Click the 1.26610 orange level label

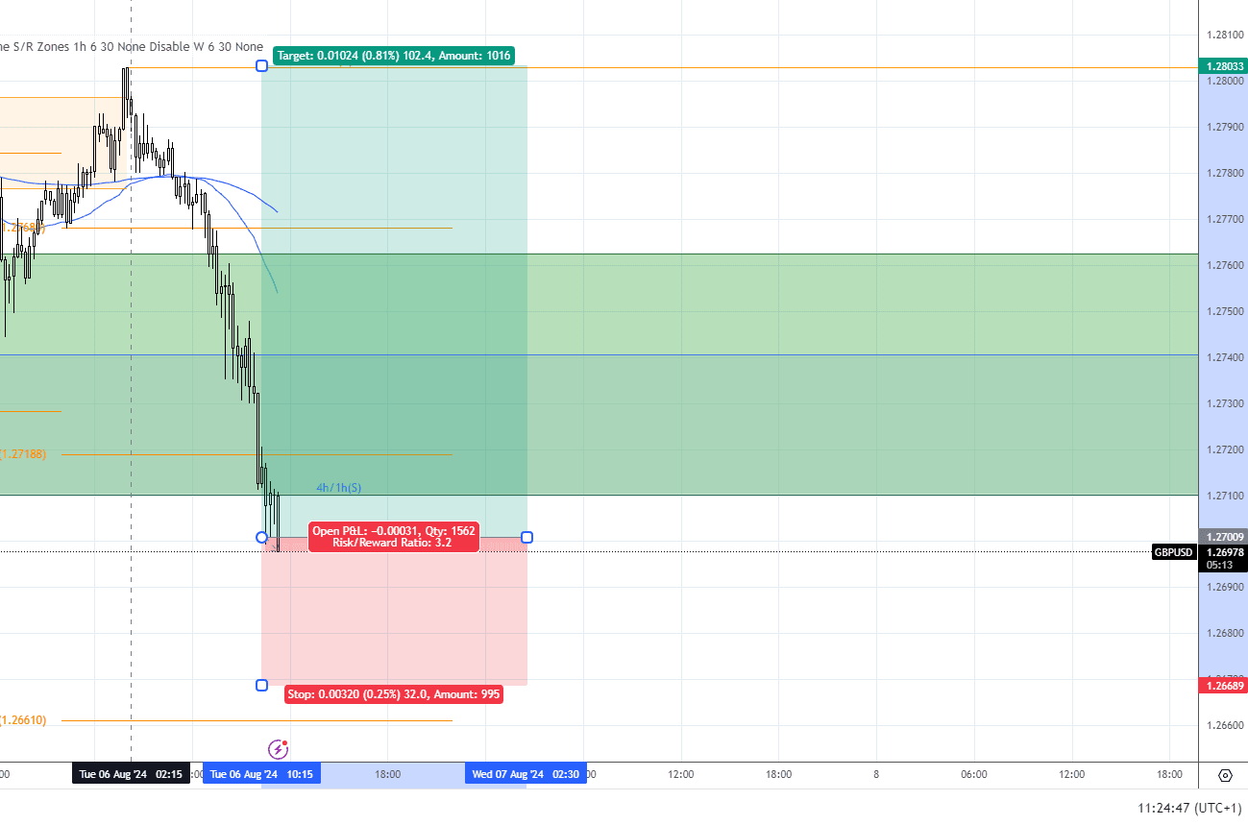(24, 719)
